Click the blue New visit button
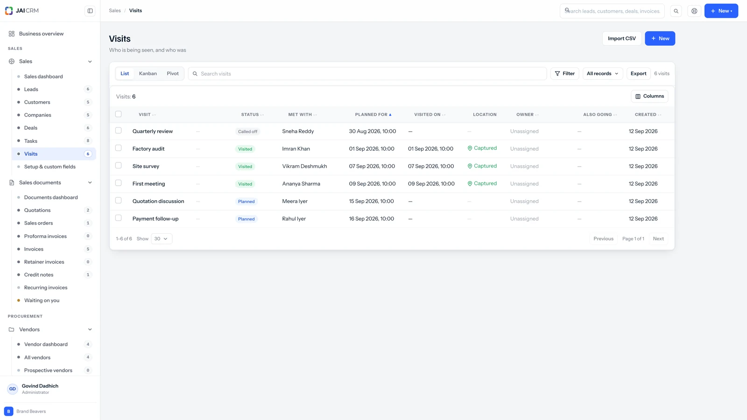 pos(660,38)
